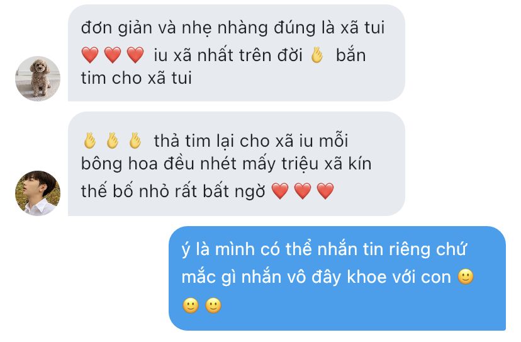
Task: Click middle finger-heart emoji in second message
Action: [x=112, y=140]
